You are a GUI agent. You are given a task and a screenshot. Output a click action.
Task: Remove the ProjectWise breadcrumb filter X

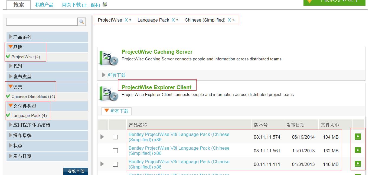[x=126, y=20]
